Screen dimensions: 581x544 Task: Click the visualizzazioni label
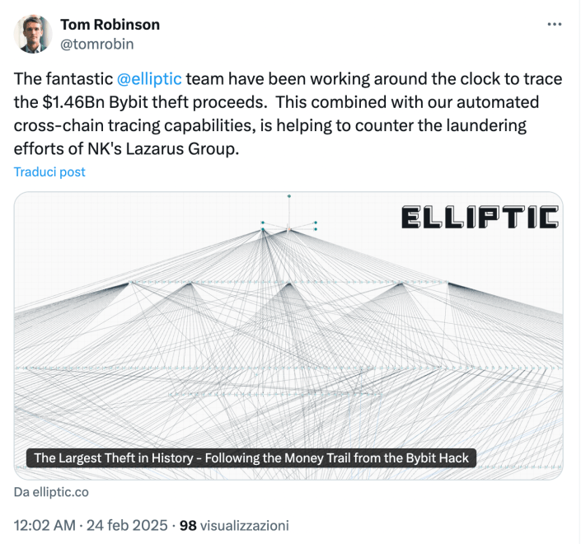(x=245, y=525)
